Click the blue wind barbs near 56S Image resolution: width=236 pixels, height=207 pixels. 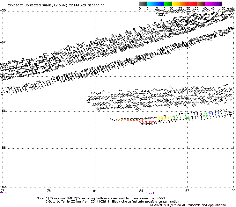pos(214,113)
